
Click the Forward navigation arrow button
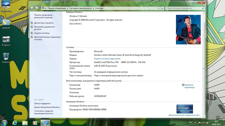click(x=37, y=9)
